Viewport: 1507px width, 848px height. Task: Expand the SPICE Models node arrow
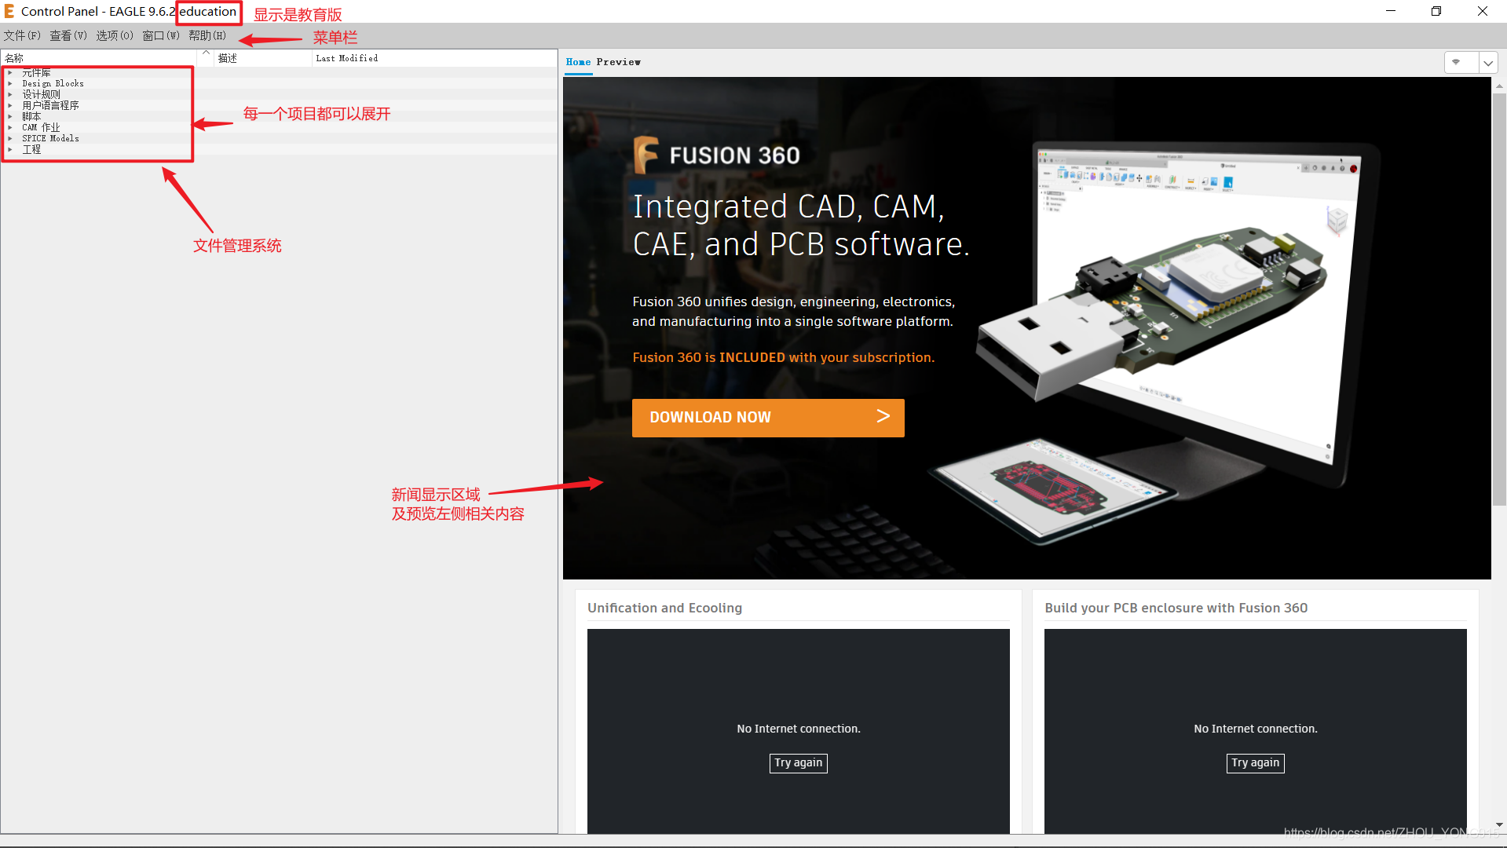pos(10,138)
